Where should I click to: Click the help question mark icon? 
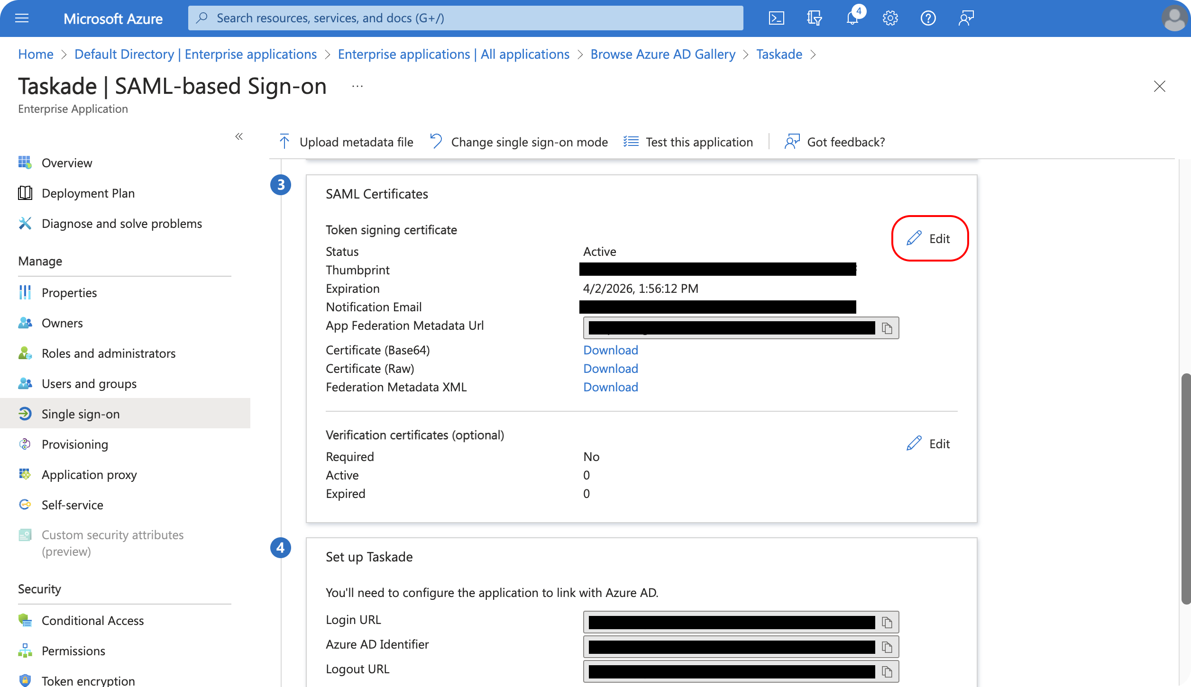[x=928, y=18]
